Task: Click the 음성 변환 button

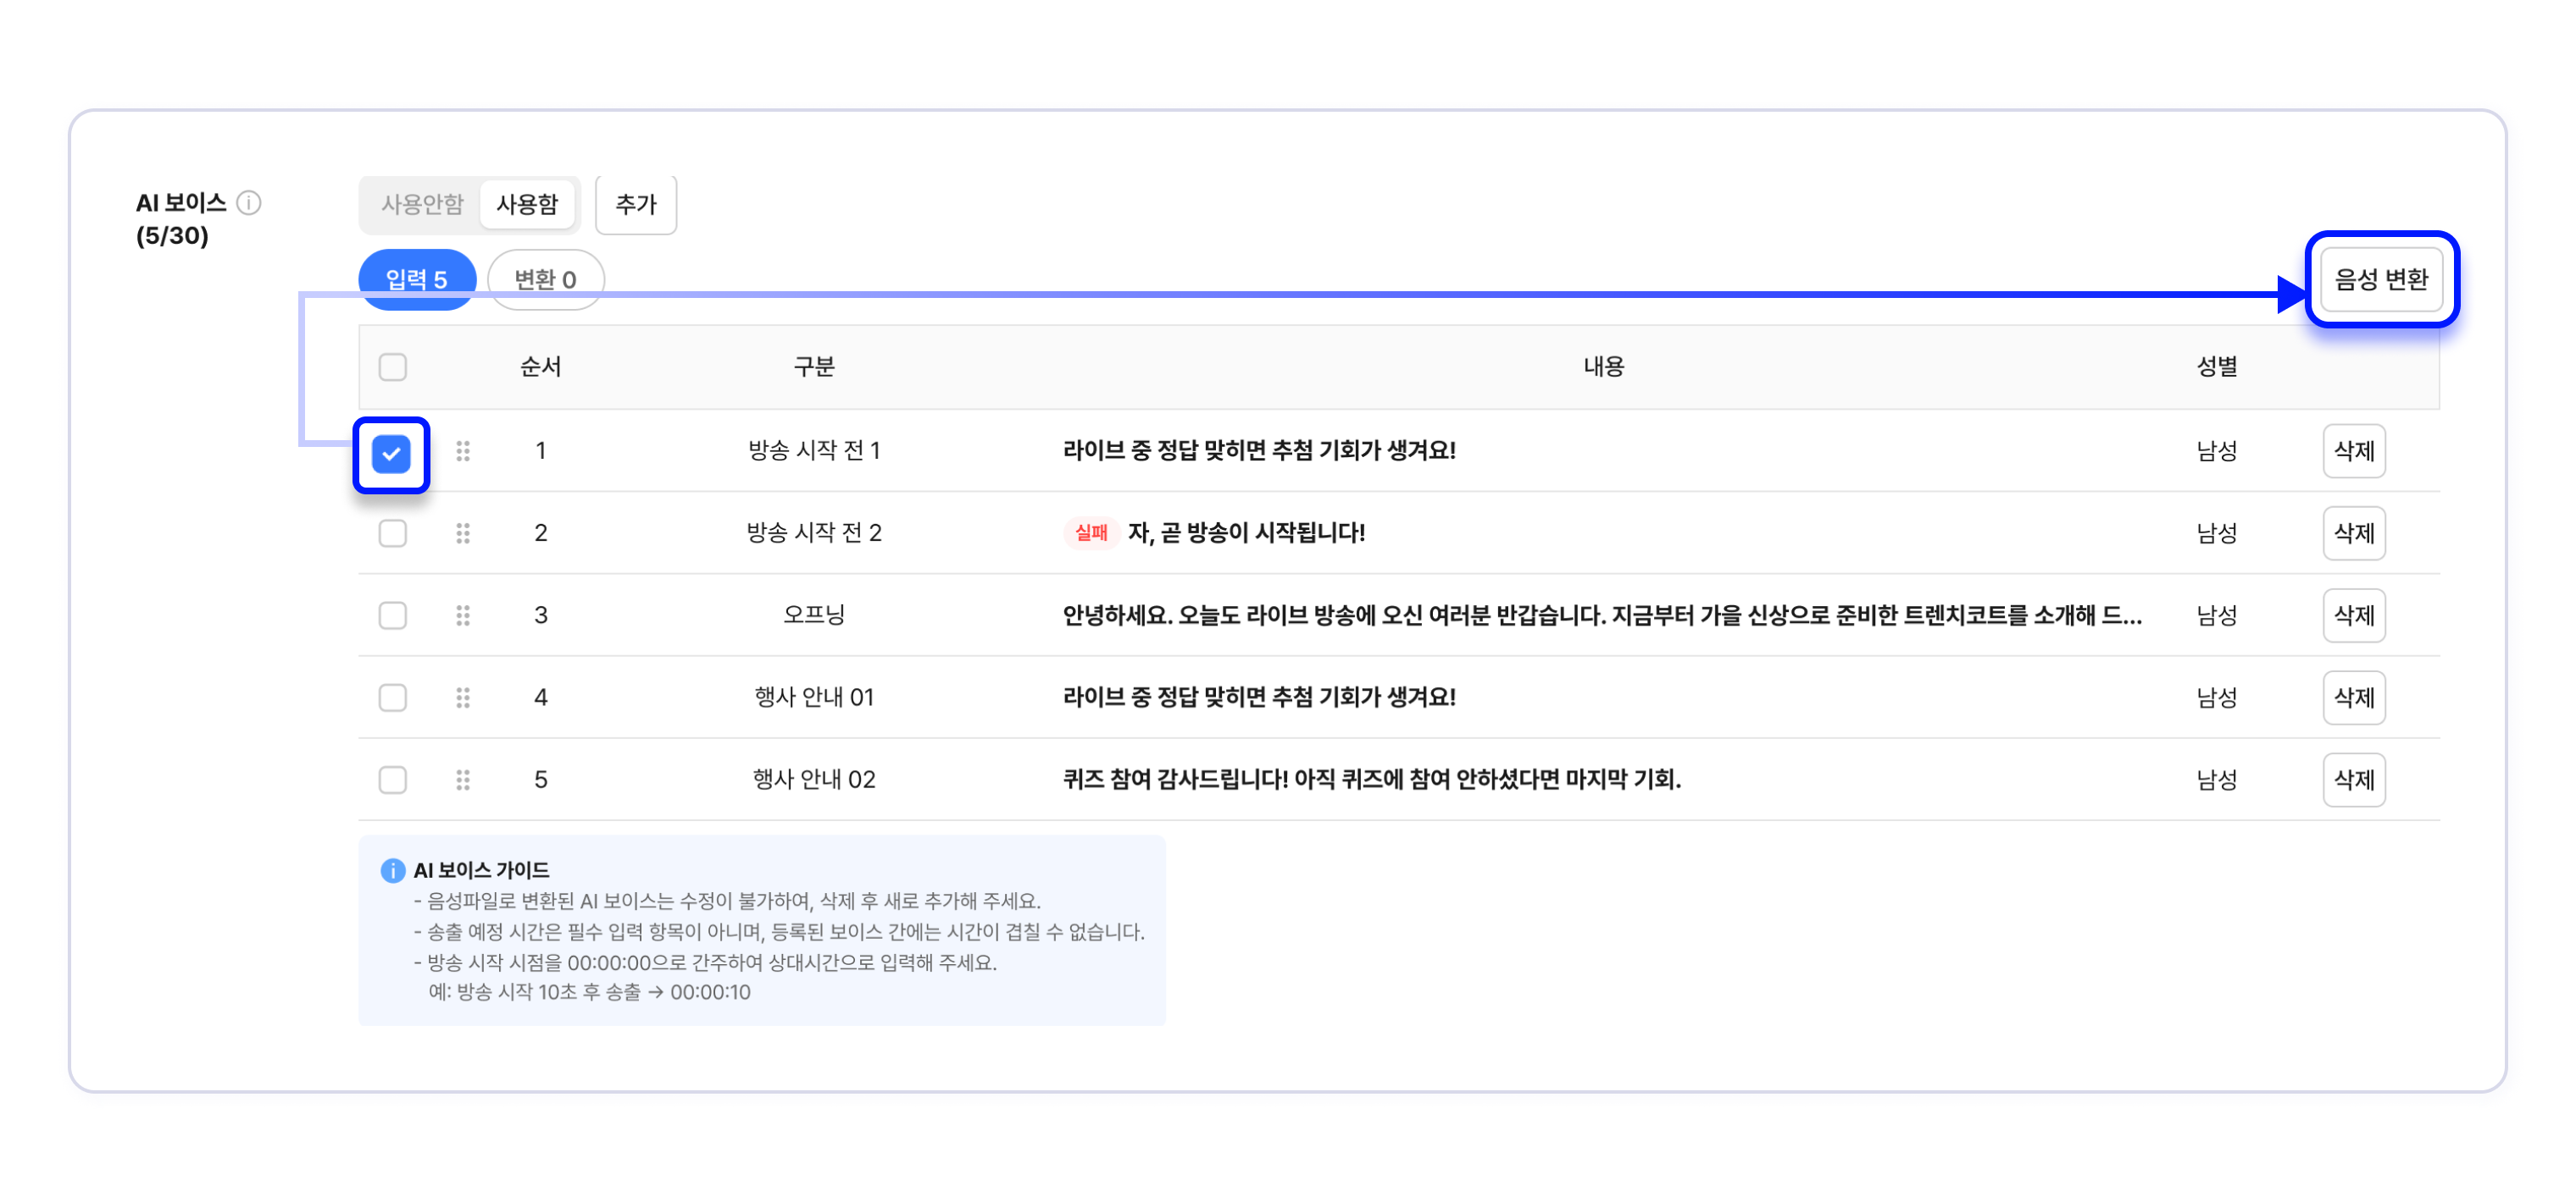Action: [x=2380, y=280]
